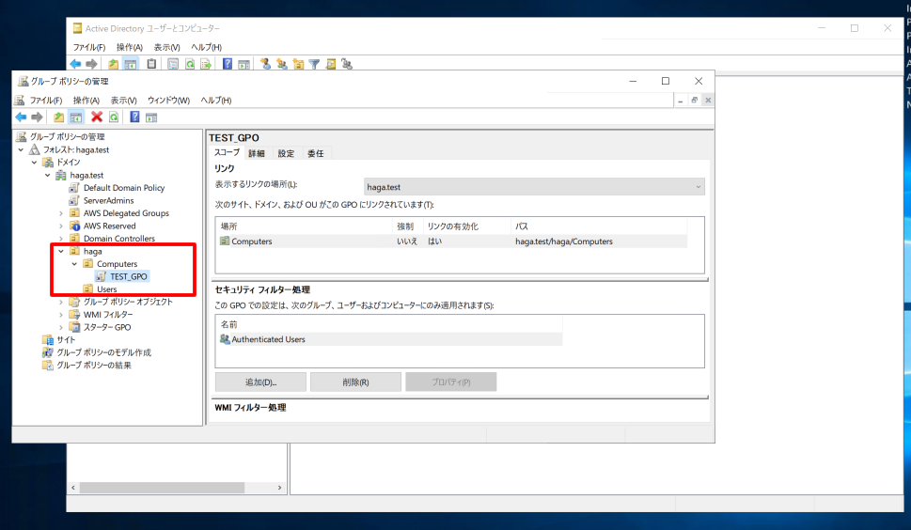Click horizontal scrollbar in Active Directory window

tap(162, 488)
